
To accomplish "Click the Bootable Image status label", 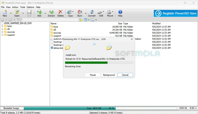I will 11,108.
